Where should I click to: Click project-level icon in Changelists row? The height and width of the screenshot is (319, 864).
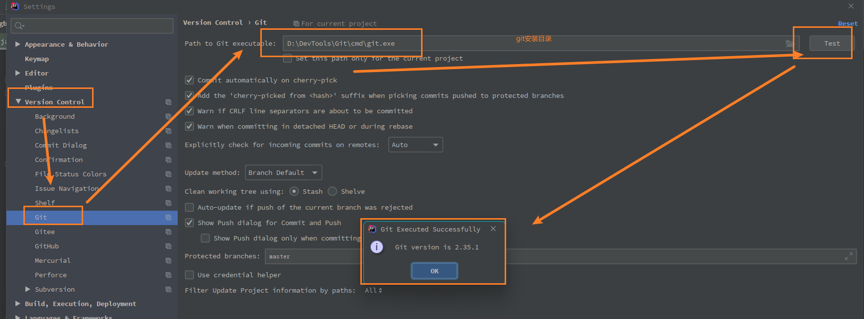[x=168, y=131]
